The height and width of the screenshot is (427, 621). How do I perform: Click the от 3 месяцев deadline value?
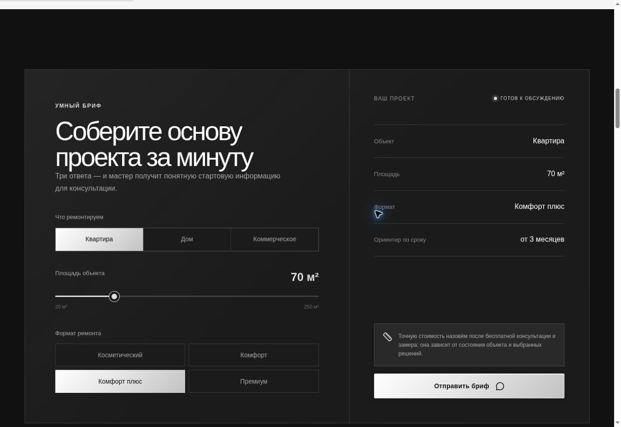[x=542, y=239]
